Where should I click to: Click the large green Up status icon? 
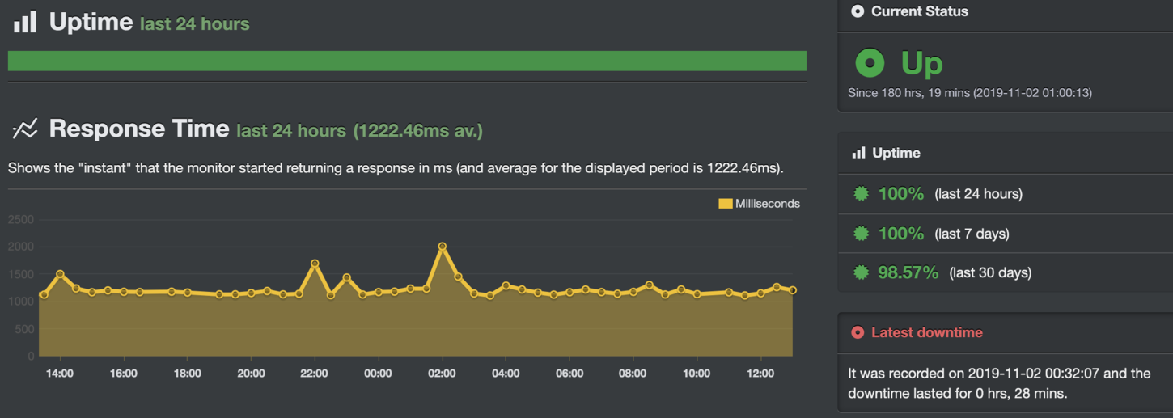pyautogui.click(x=870, y=62)
